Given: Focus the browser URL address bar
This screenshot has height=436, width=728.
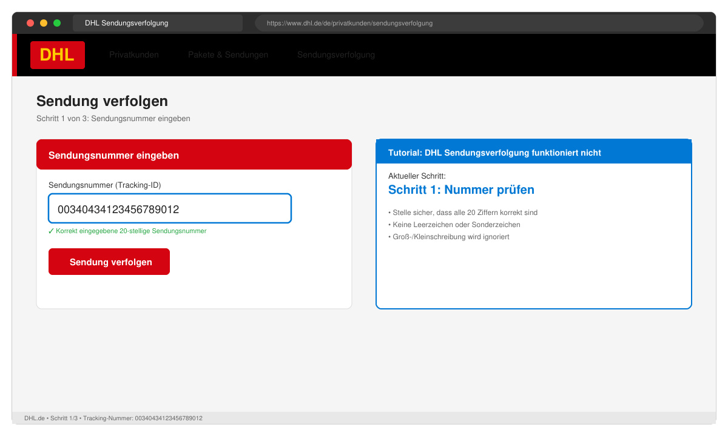Looking at the screenshot, I should (479, 23).
